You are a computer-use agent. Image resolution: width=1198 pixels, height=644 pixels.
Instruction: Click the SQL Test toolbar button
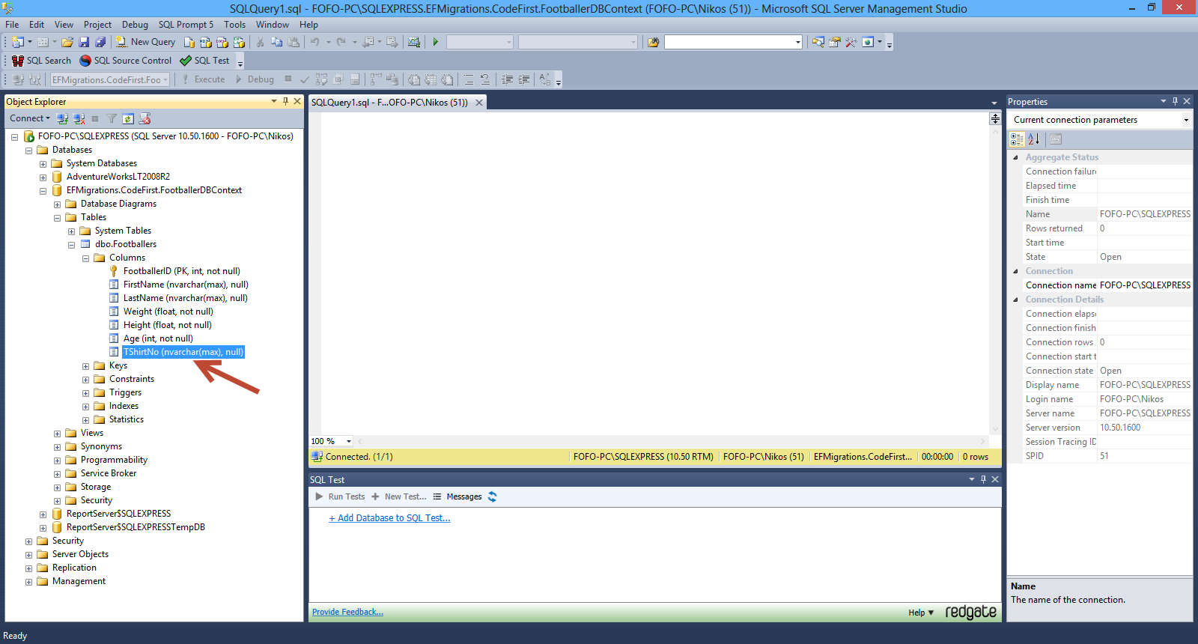204,61
